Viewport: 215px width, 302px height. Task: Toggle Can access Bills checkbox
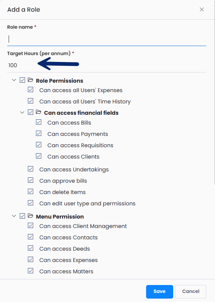39,122
